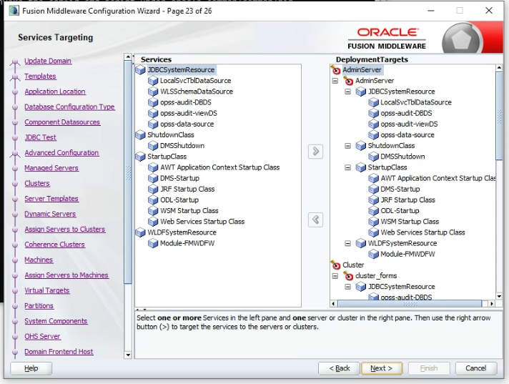The height and width of the screenshot is (384, 509).
Task: Open Virtual Targets step
Action: coord(47,290)
